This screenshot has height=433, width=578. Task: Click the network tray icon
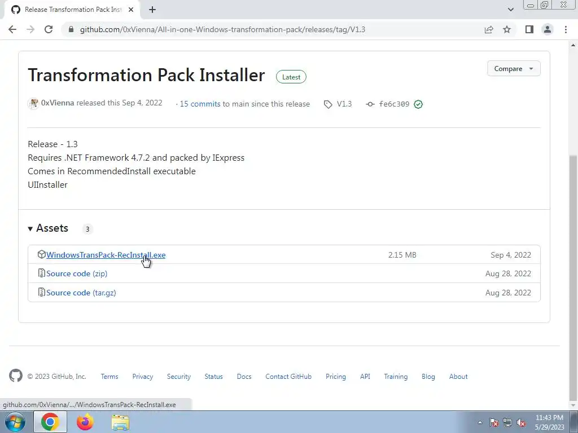507,422
